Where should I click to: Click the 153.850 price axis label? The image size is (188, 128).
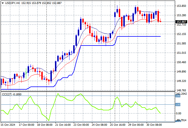pyautogui.click(x=181, y=6)
